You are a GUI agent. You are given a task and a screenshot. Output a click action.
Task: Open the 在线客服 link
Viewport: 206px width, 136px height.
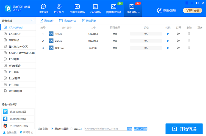coord(10,132)
